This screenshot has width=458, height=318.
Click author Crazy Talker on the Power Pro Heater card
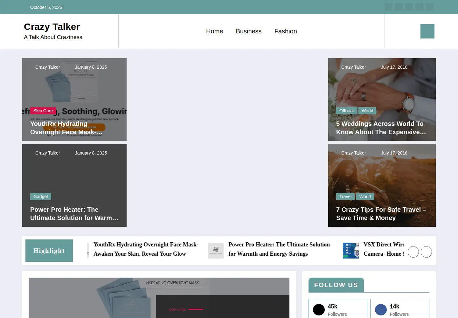click(47, 153)
